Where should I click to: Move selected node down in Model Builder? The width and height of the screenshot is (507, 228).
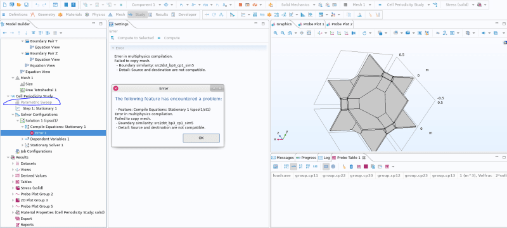pos(26,33)
